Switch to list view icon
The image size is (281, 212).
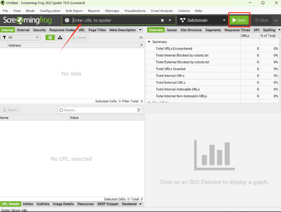coord(50,38)
